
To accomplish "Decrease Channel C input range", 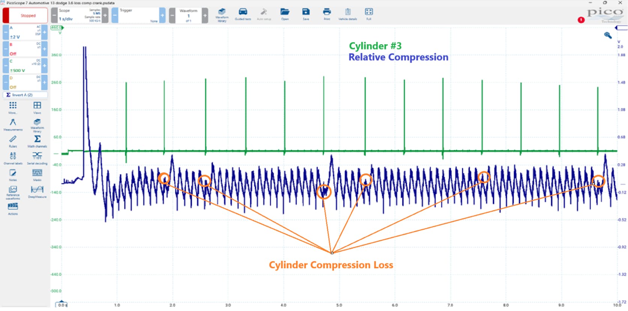I will [6, 66].
